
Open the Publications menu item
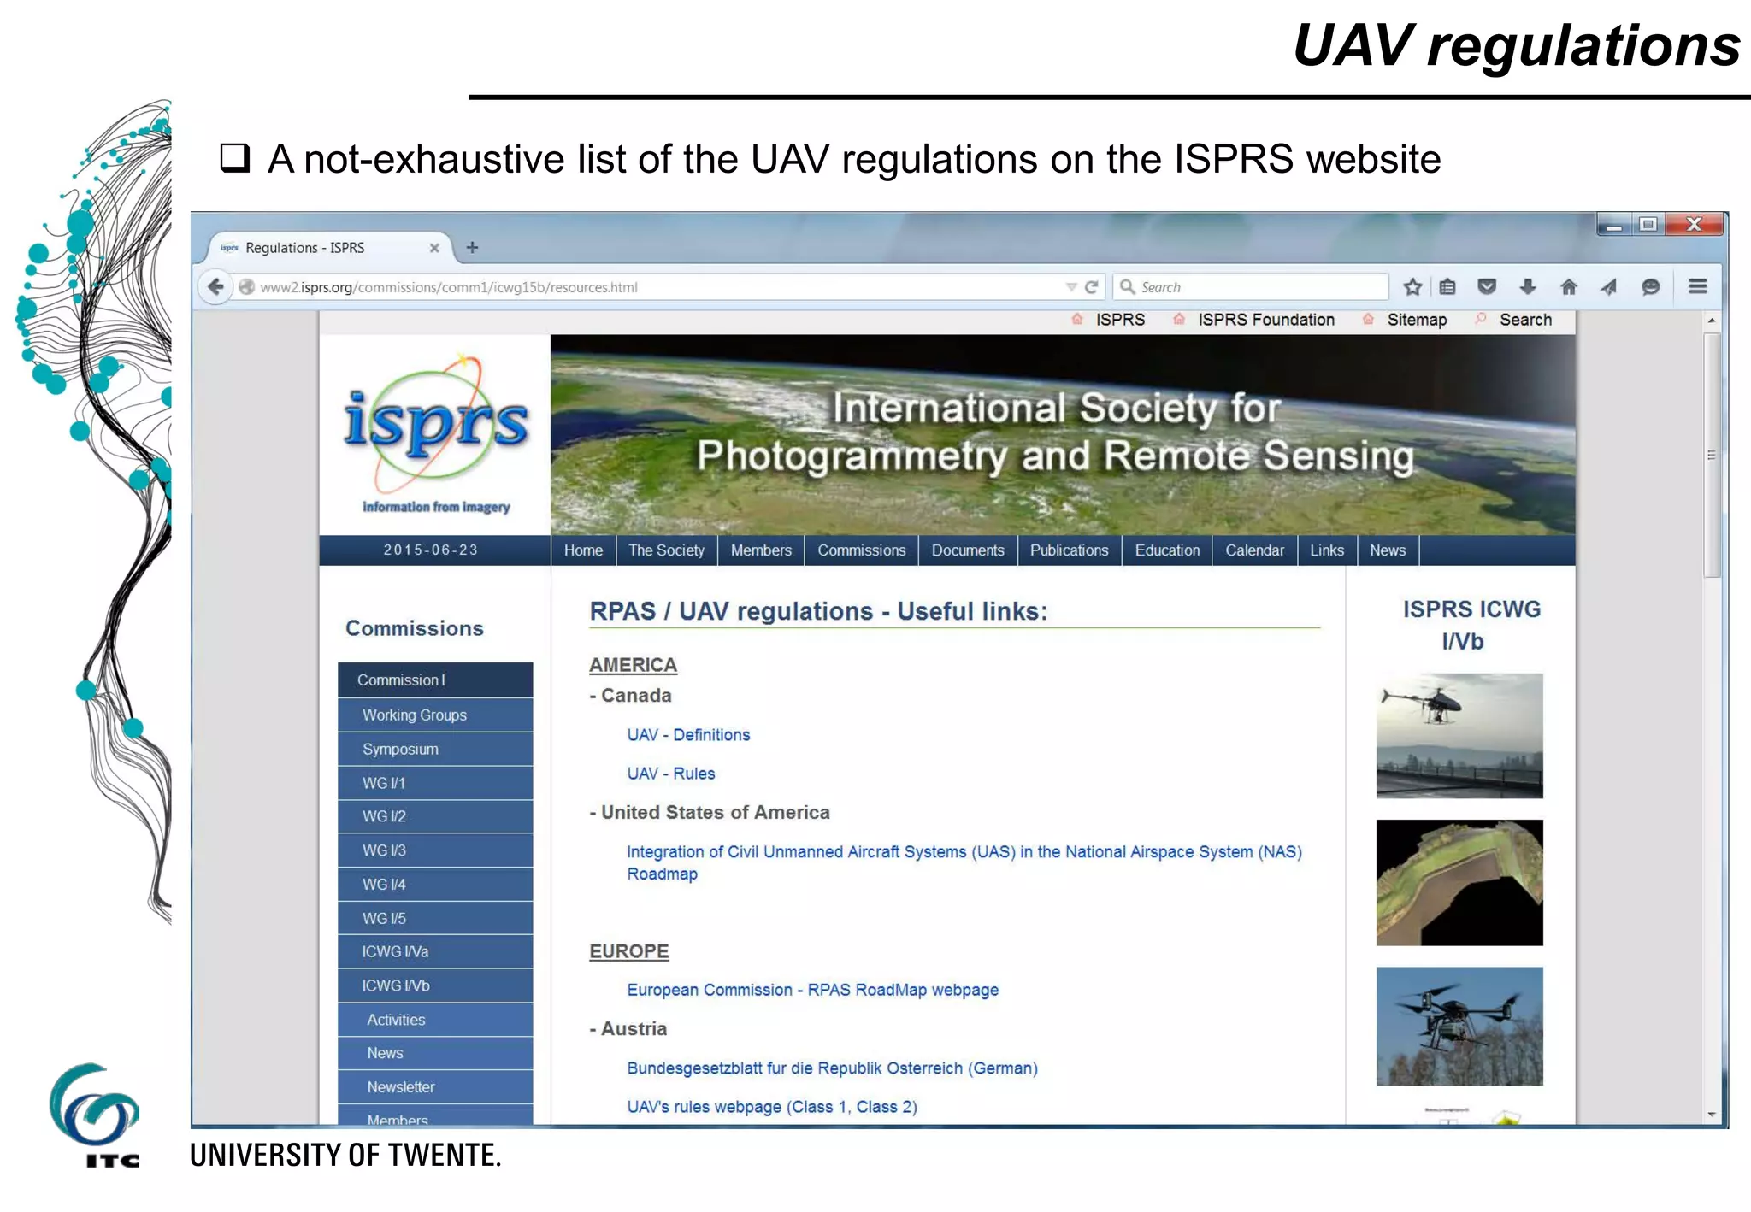1069,550
